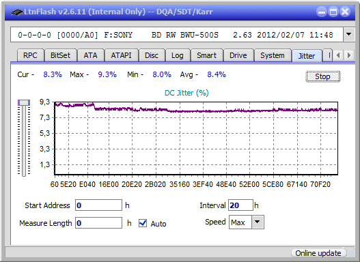Select the drive info field showing SONY BWU-500S
Viewport: 360px width, 262px height.
click(176, 35)
